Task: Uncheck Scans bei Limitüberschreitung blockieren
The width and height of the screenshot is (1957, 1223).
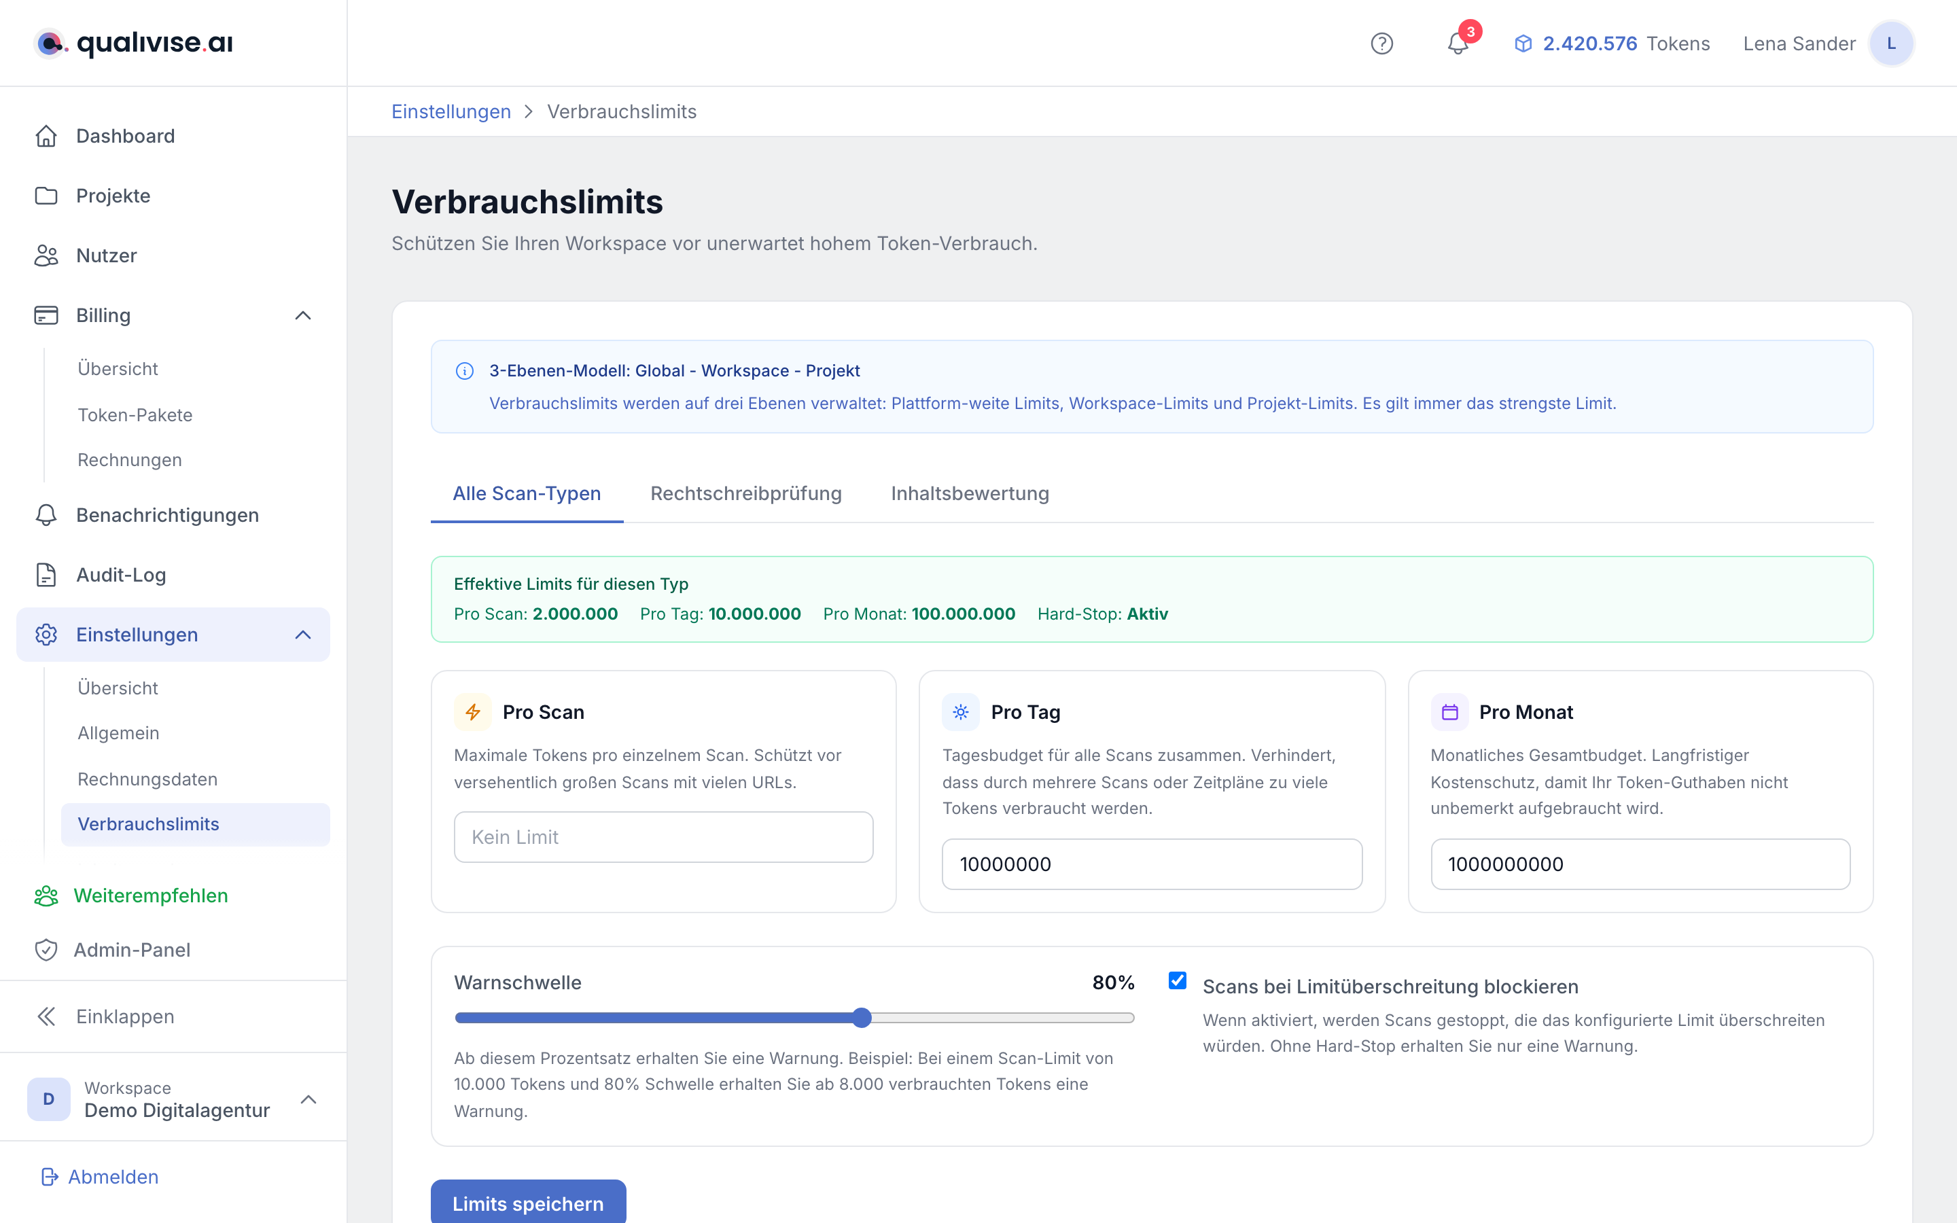Action: coord(1178,981)
